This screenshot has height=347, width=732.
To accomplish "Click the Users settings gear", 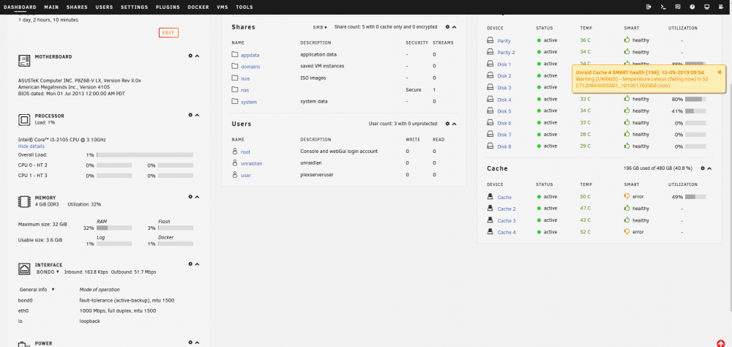I will pos(447,124).
